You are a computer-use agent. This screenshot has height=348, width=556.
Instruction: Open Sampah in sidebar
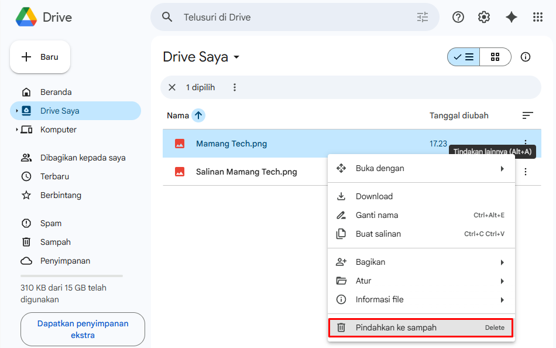point(75,242)
